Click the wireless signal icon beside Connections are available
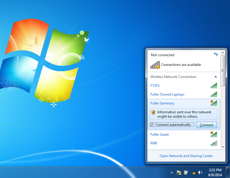This screenshot has width=230, height=178. (155, 65)
